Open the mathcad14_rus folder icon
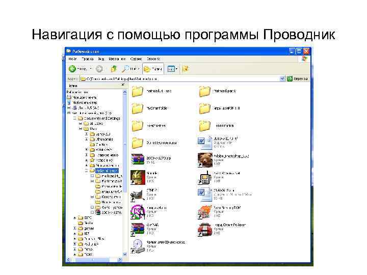 coord(138,91)
